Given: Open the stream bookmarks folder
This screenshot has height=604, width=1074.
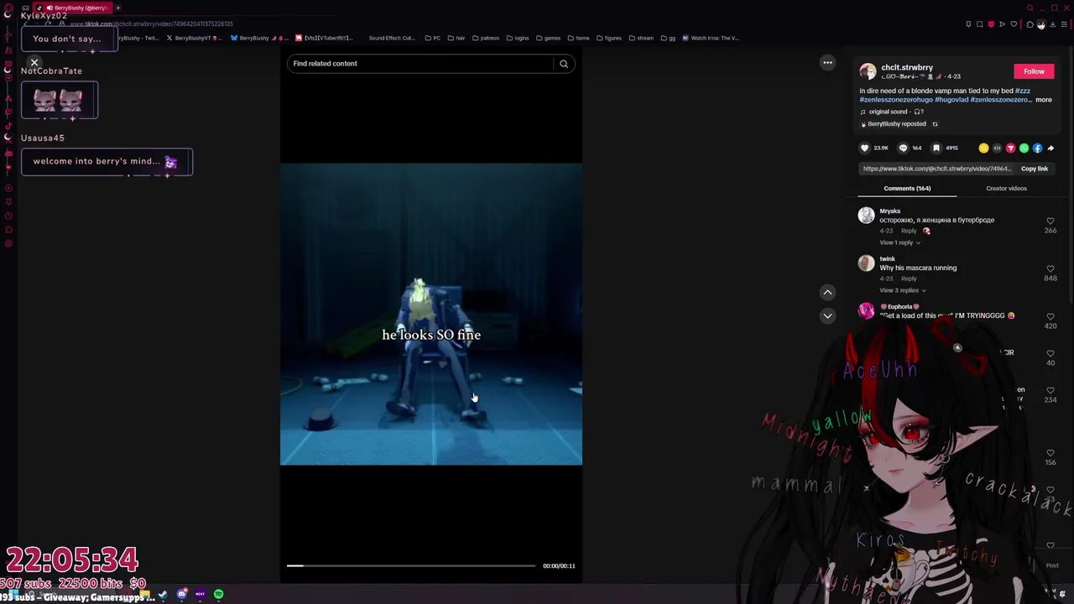Looking at the screenshot, I should pyautogui.click(x=641, y=38).
